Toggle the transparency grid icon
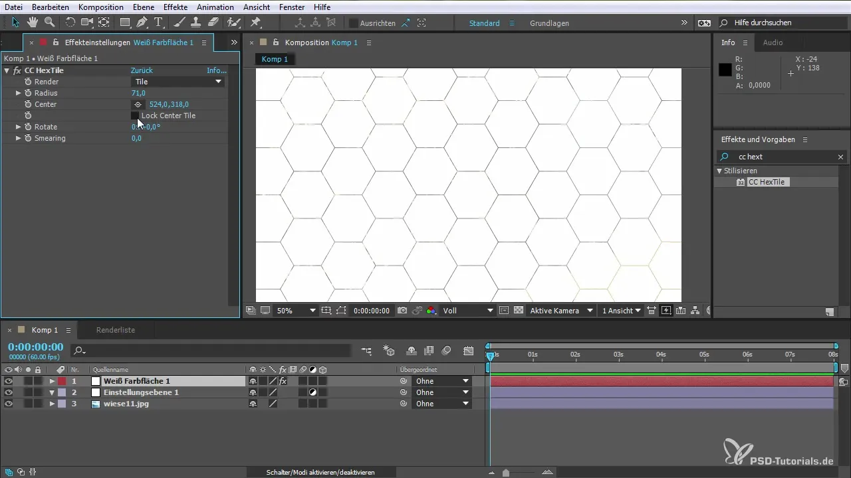 [519, 311]
